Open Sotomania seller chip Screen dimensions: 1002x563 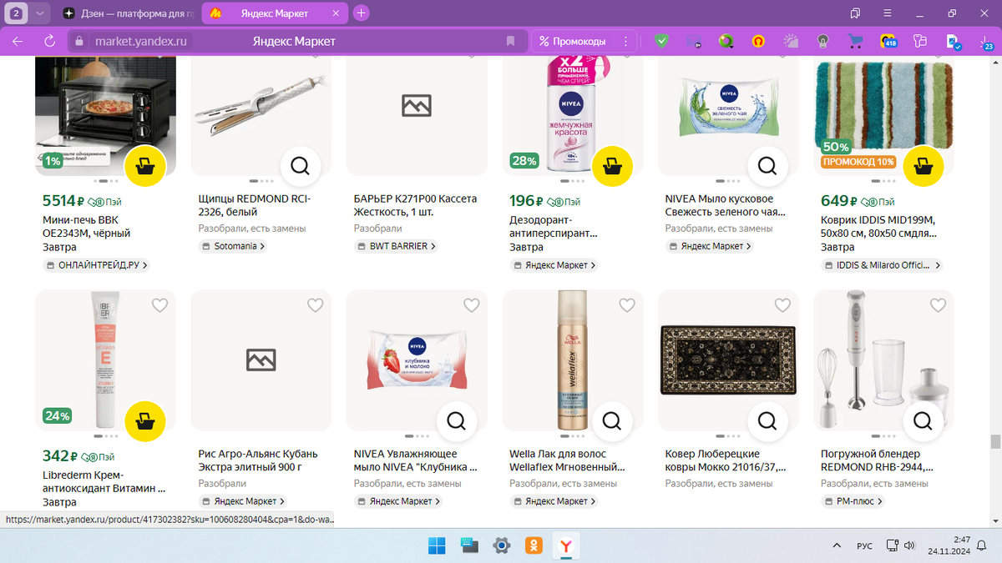[233, 246]
